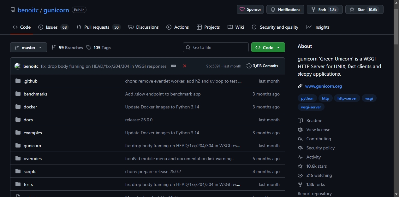Open 'chore: prepare release 25.0.2' commit
Viewport: 399px width, 197px height.
[153, 171]
